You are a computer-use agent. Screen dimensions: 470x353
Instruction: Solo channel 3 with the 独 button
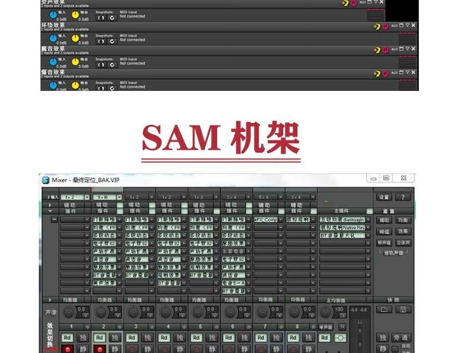click(148, 338)
